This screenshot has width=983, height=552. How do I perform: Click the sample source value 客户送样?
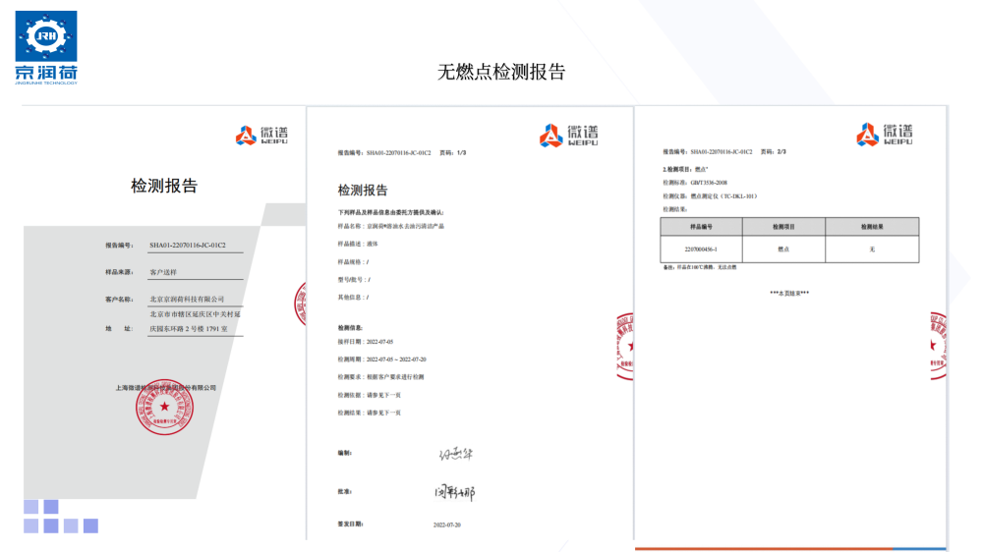click(163, 272)
